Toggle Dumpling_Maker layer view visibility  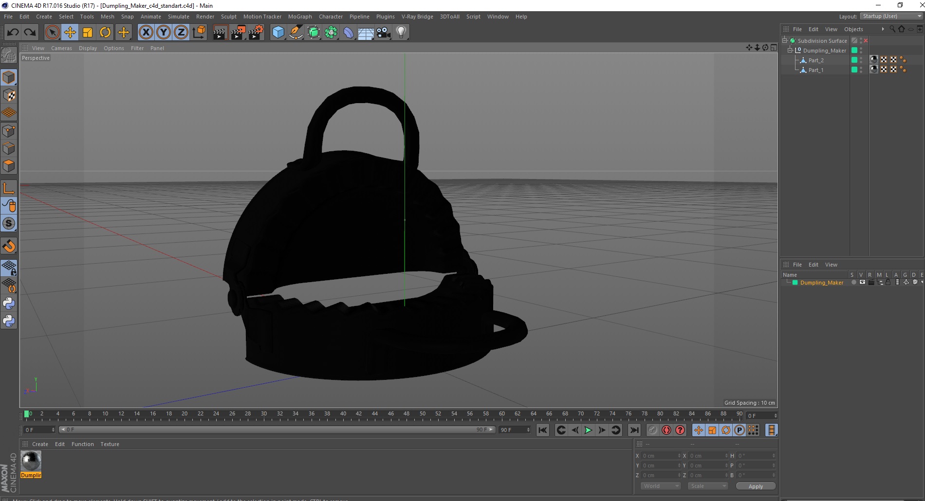click(x=862, y=283)
